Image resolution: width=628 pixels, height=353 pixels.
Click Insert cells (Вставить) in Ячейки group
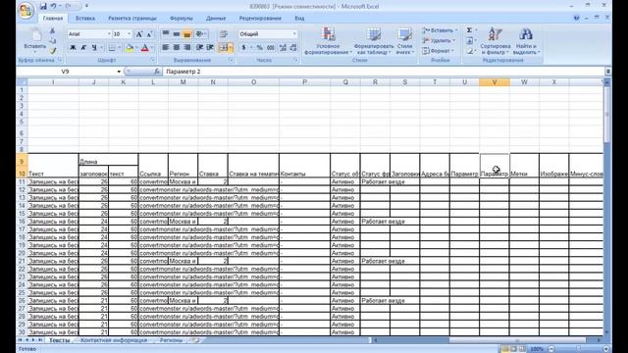click(x=440, y=30)
